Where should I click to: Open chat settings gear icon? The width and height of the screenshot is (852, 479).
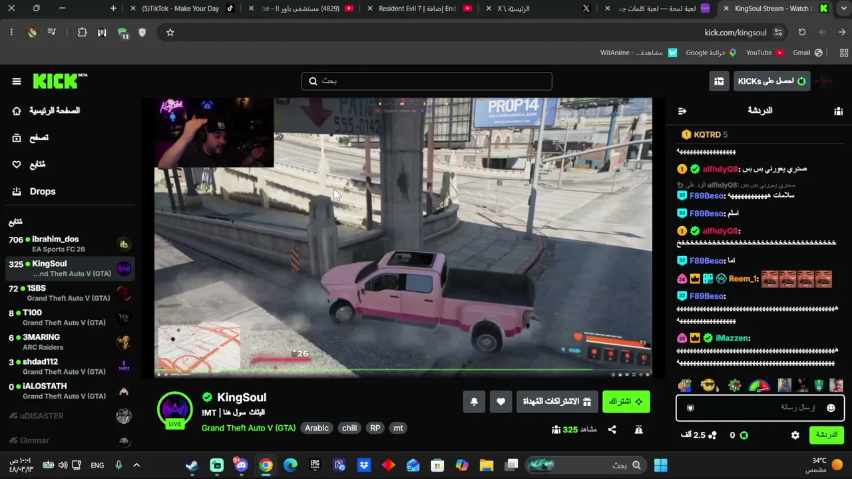click(795, 435)
